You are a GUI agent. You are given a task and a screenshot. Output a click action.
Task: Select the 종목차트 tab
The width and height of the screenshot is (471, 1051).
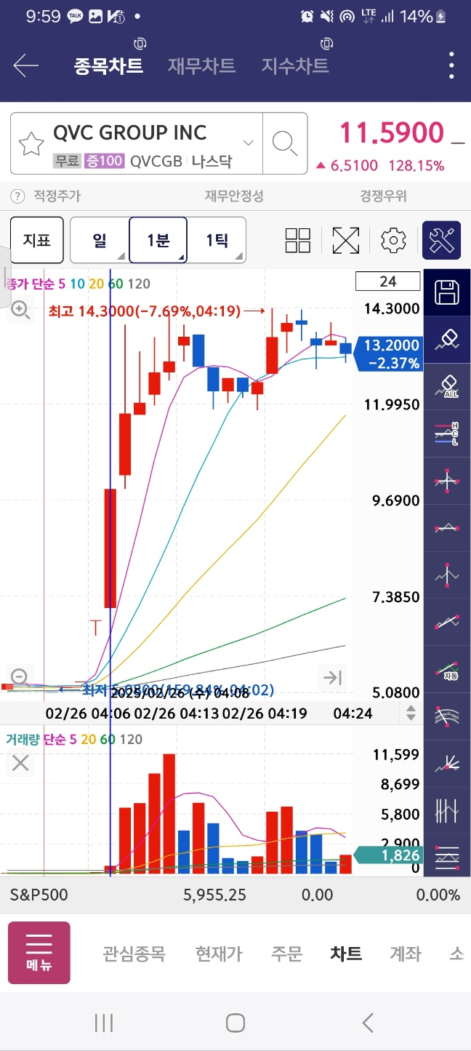(108, 65)
